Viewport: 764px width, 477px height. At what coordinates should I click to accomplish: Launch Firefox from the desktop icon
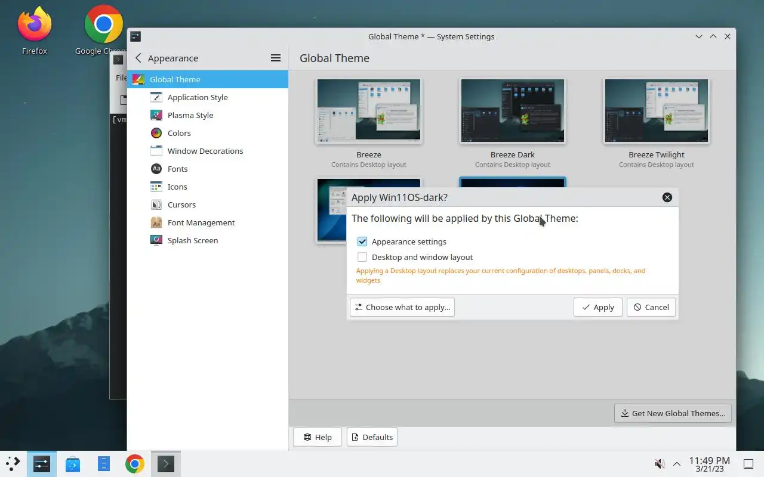tap(35, 30)
